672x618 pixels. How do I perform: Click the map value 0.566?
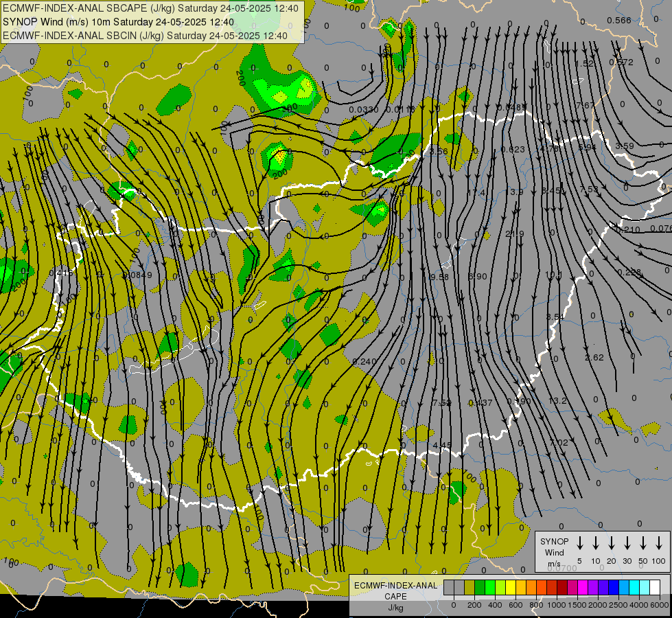coord(619,20)
